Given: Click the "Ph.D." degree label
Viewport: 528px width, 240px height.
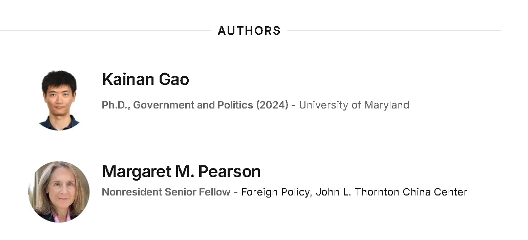Looking at the screenshot, I should tap(115, 105).
